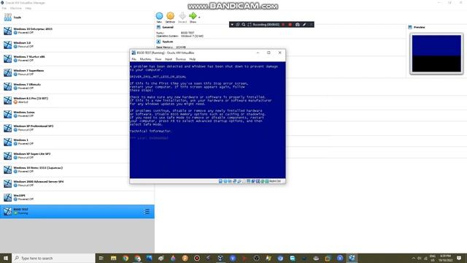
Task: Click the Bandicam screenshot camera icon
Action: click(297, 24)
